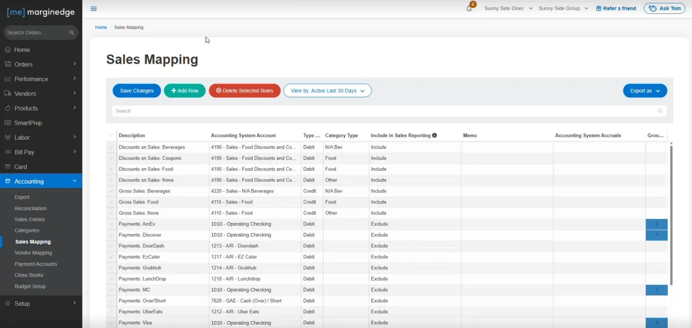Screen dimensions: 692x328
Task: Click the Orders icon in sidebar
Action: tap(8, 64)
